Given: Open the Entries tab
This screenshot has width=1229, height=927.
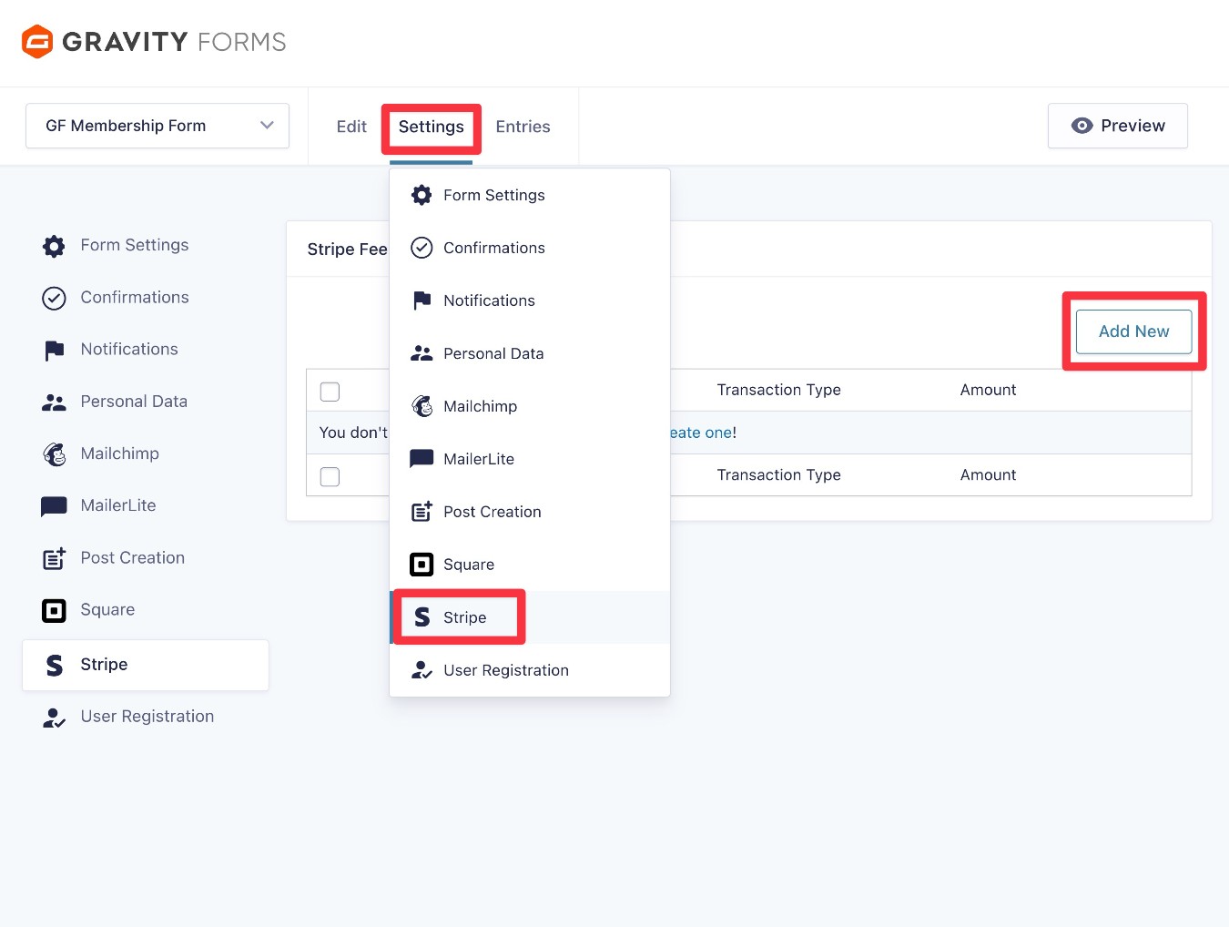Looking at the screenshot, I should click(523, 127).
